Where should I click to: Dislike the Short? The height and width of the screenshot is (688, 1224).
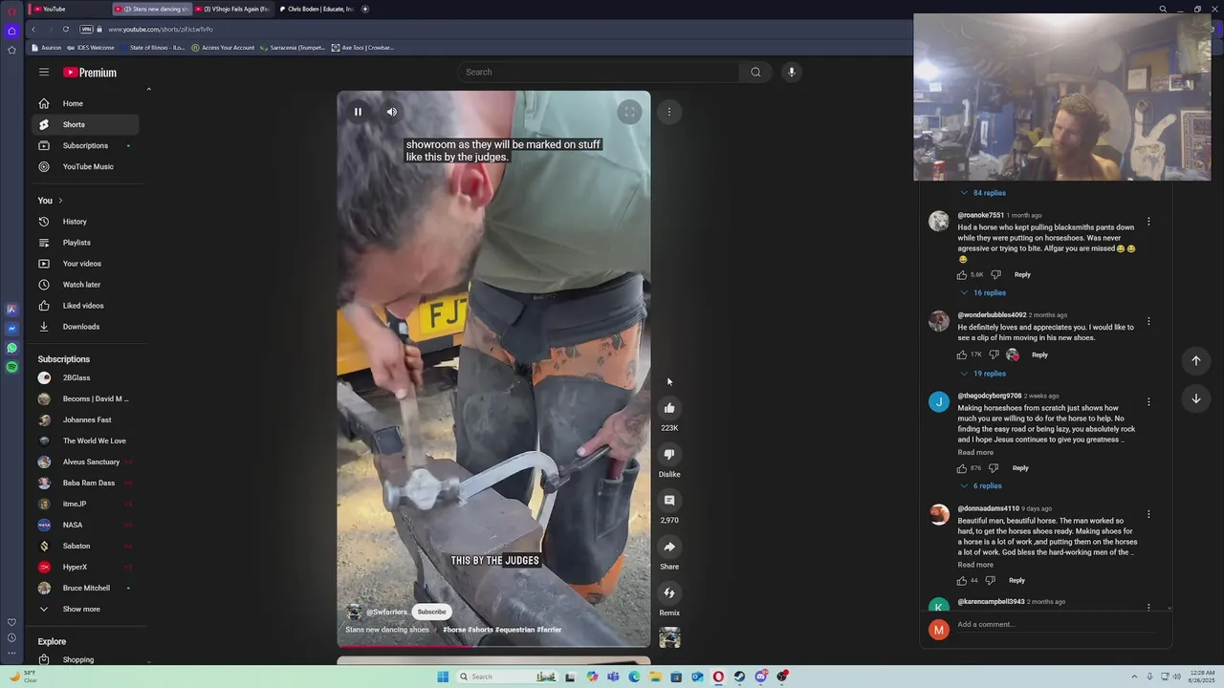pyautogui.click(x=669, y=454)
